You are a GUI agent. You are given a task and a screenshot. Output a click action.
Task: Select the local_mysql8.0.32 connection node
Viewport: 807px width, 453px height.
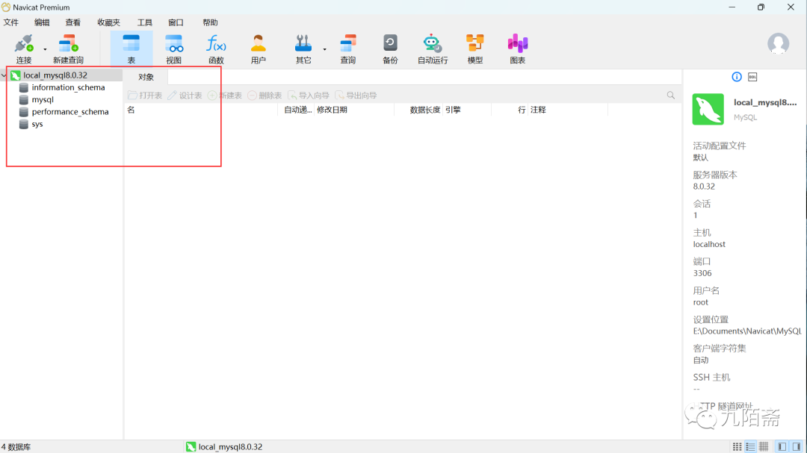click(55, 75)
